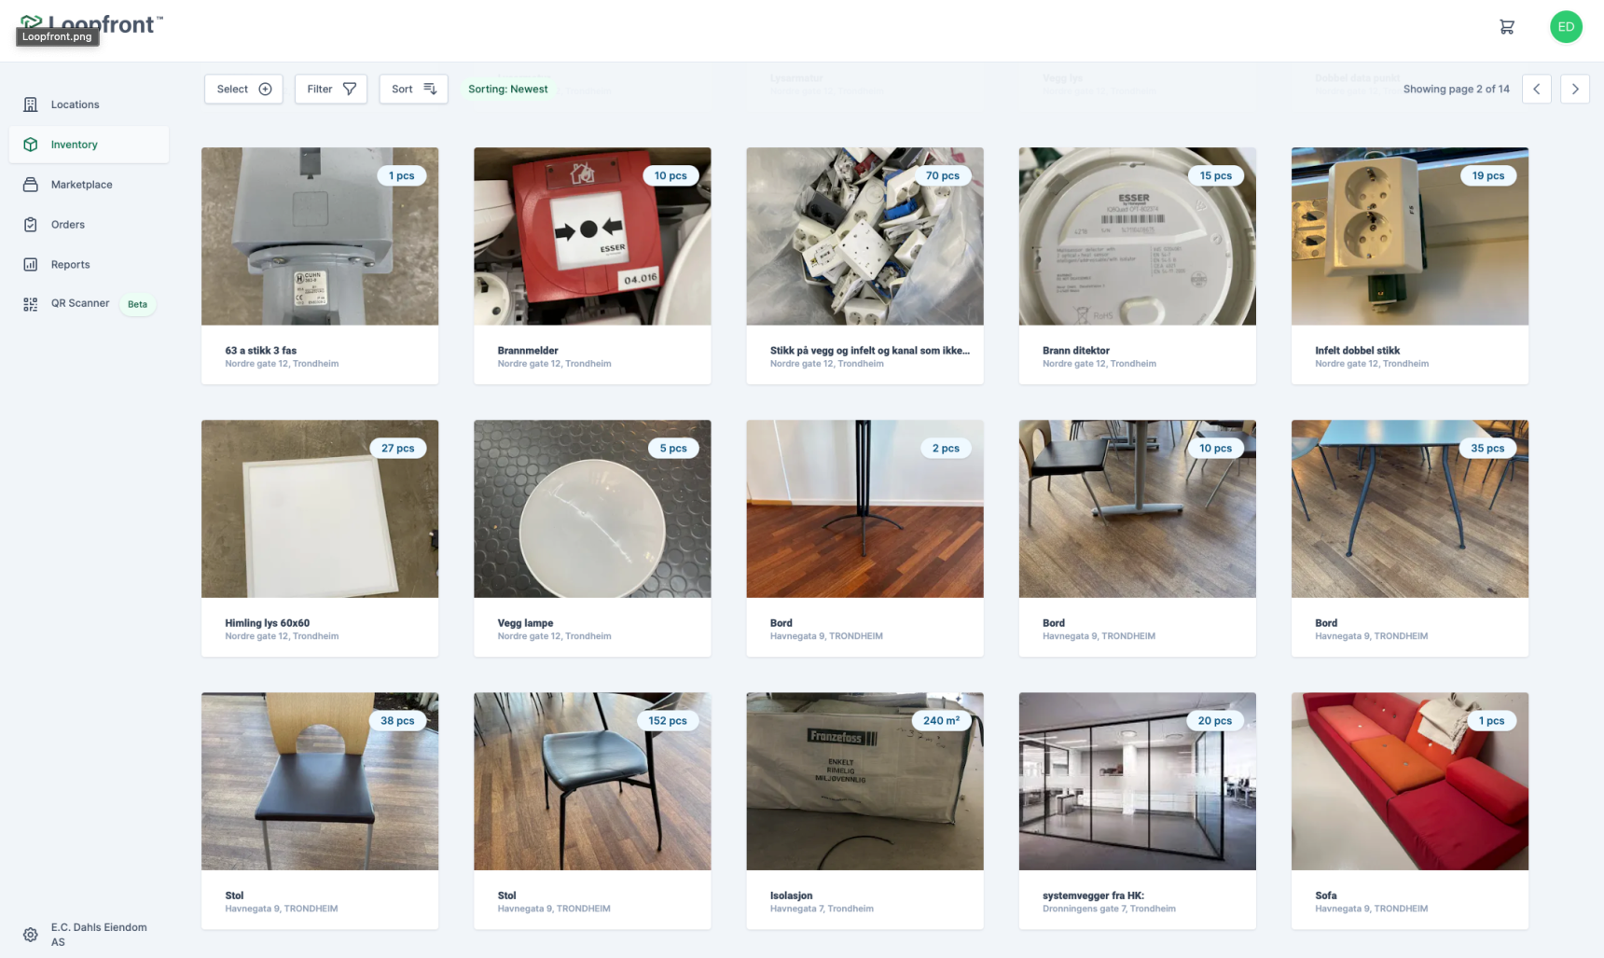Click the Locations building icon
The image size is (1604, 958).
pyautogui.click(x=31, y=104)
